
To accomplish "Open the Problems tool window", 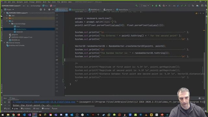I will [x=26, y=109].
